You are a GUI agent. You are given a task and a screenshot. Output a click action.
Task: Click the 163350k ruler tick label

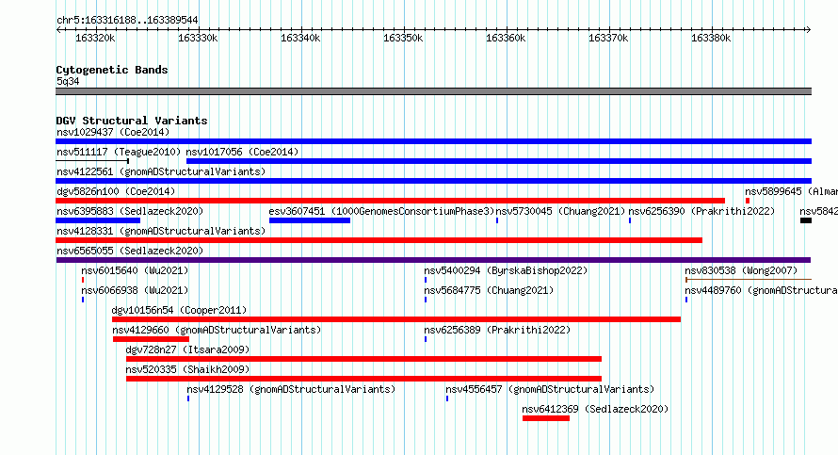tap(403, 38)
